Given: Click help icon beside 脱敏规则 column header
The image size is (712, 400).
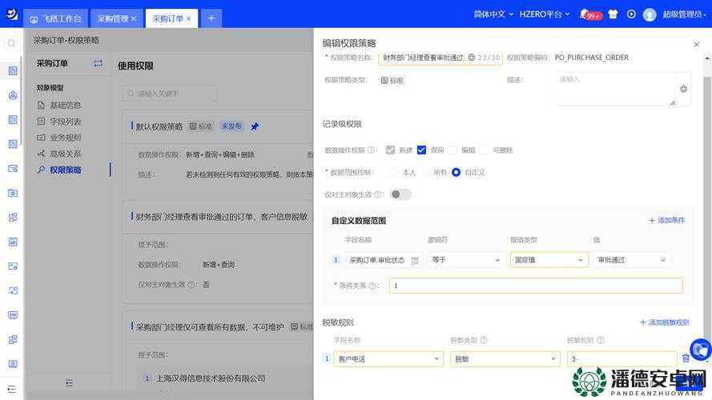Looking at the screenshot, I should point(601,340).
